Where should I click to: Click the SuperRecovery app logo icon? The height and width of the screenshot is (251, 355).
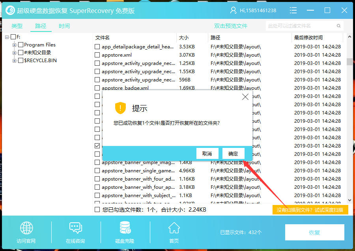[10, 10]
